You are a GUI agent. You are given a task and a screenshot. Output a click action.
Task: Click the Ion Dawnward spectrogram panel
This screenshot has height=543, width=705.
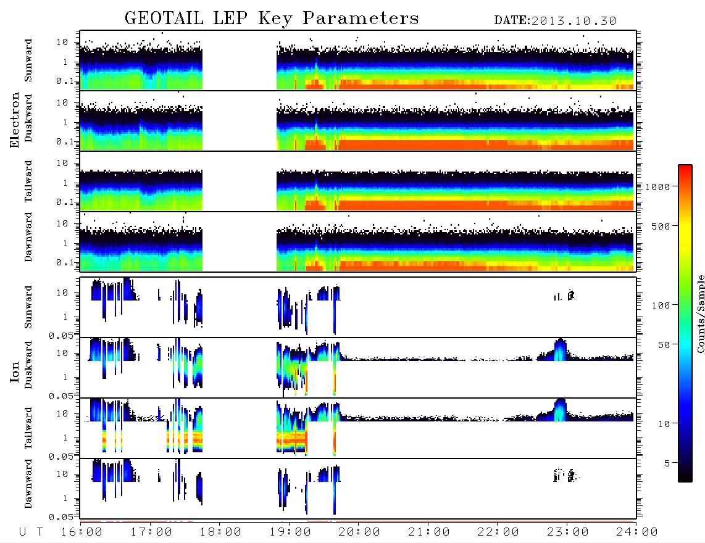coord(358,488)
